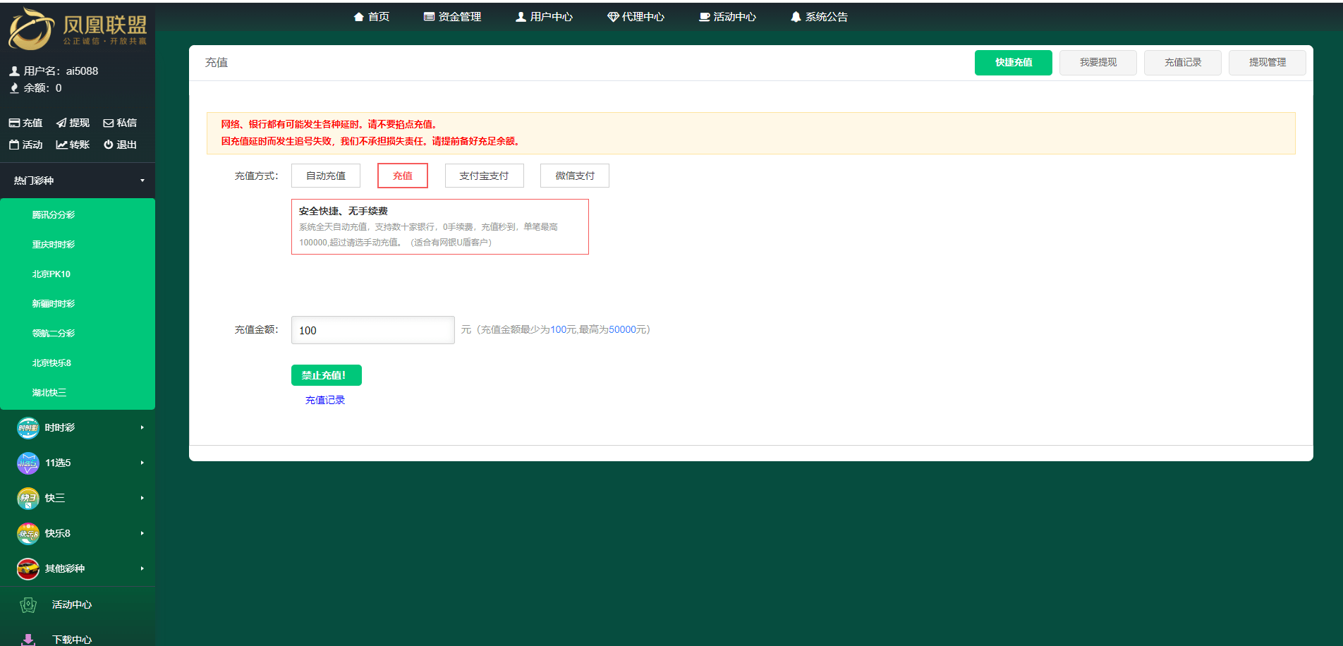Expand the 快三 submenu arrow
The image size is (1343, 646).
pos(142,498)
